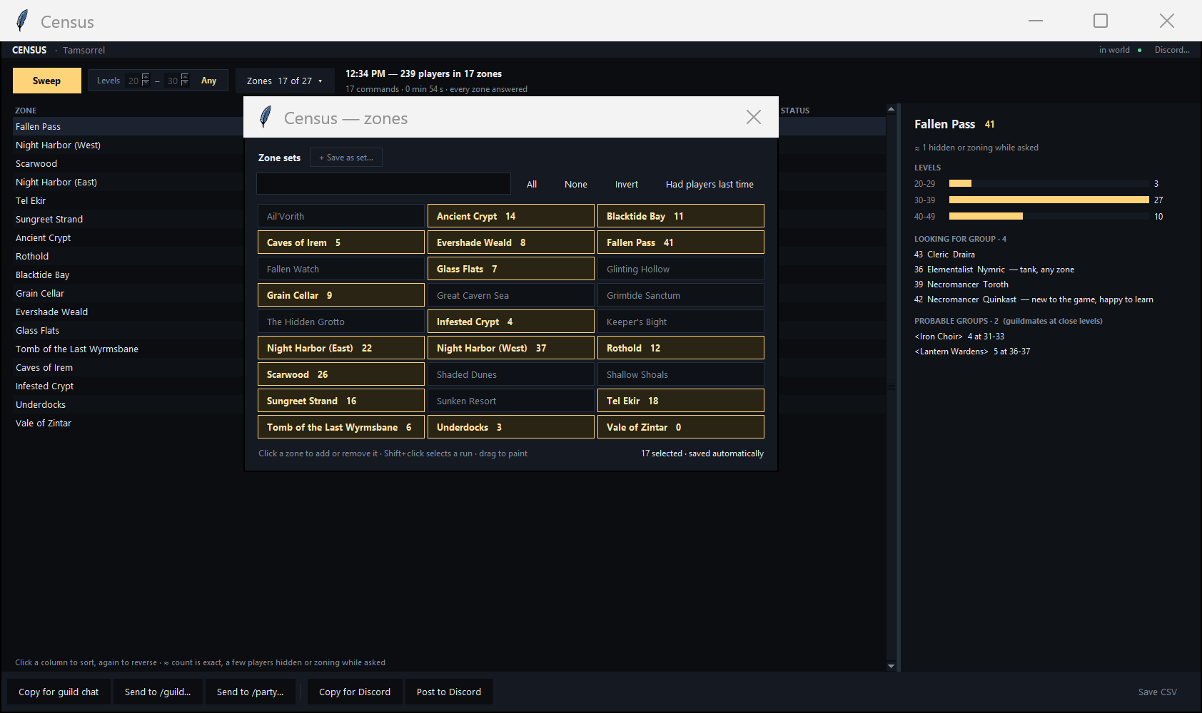
Task: Click the scroll-up arrow of zone list
Action: coord(891,109)
